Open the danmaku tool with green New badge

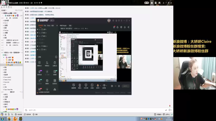click(55, 72)
